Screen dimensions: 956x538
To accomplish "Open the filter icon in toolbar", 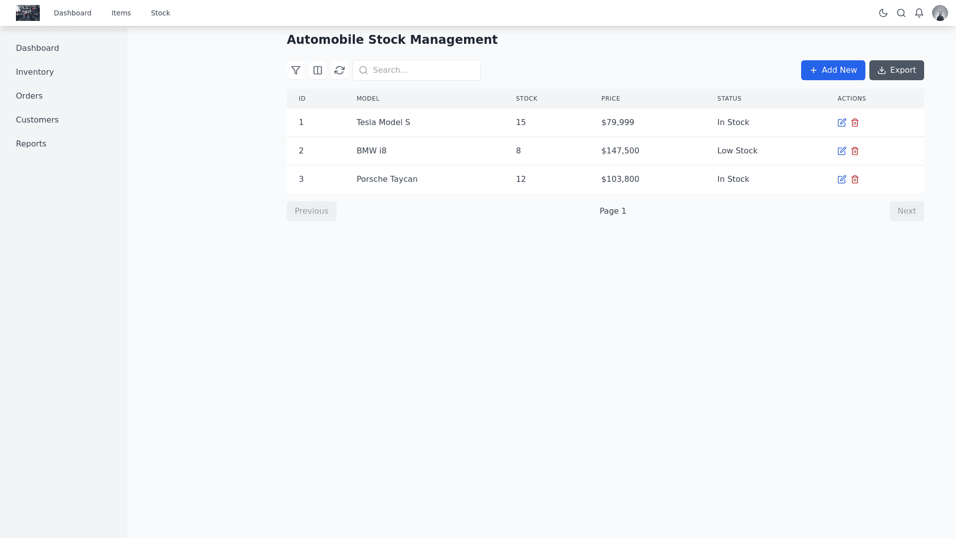I will click(296, 70).
